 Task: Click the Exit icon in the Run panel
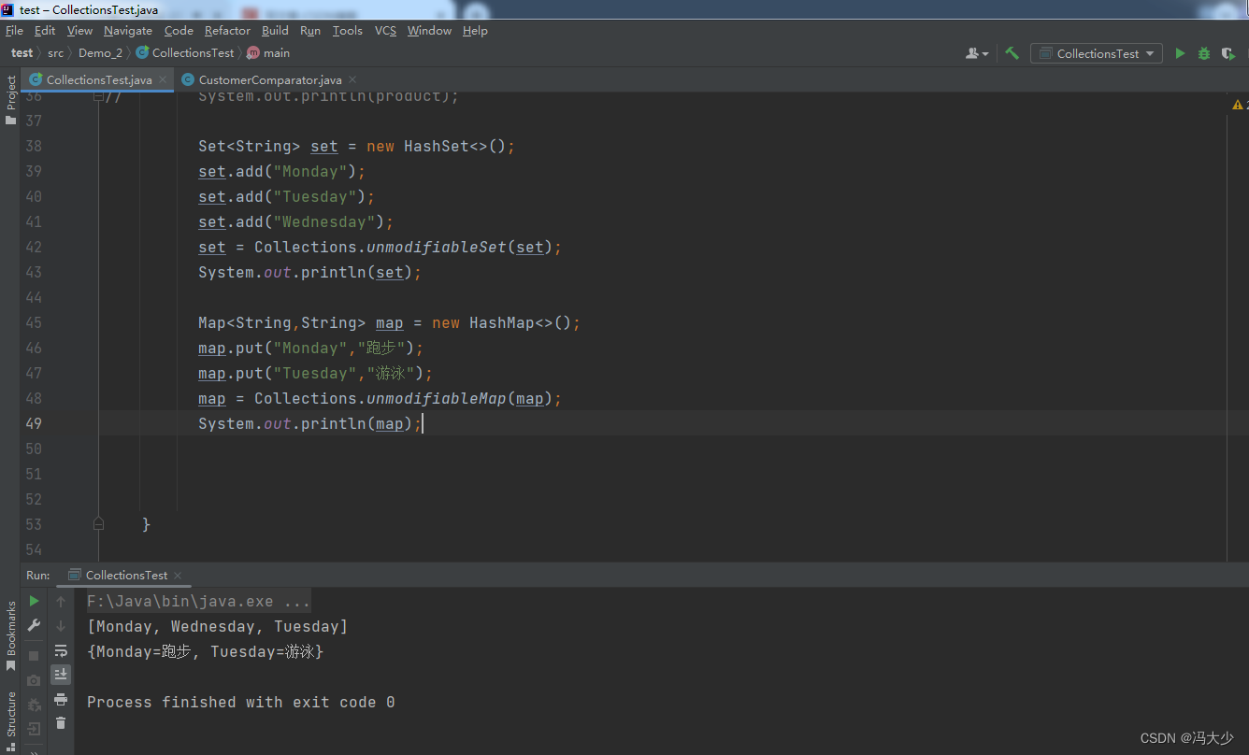click(x=35, y=729)
